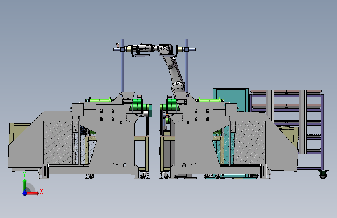The image size is (337, 218).
Task: Select the right machine's four-hole gray cover plate
Action: point(199,122)
